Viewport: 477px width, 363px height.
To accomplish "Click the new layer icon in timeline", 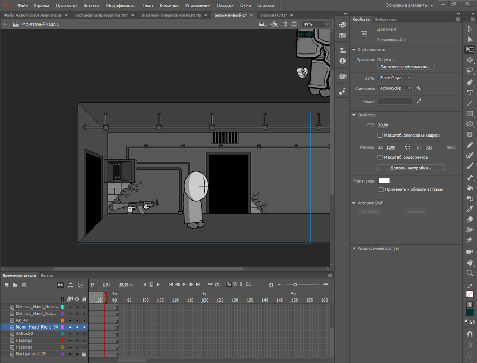I will [6, 285].
